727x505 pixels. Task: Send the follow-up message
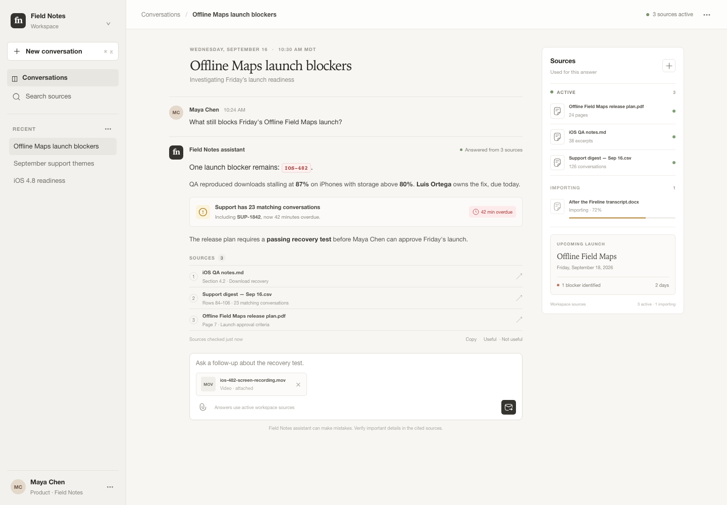click(x=508, y=407)
